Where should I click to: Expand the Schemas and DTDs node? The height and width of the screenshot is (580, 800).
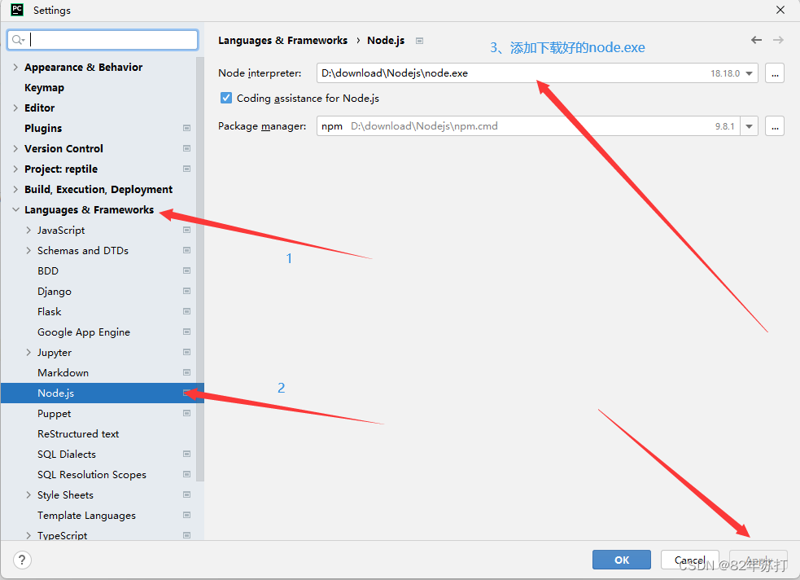[28, 251]
